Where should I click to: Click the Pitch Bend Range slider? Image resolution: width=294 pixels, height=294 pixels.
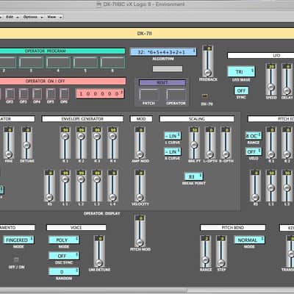pos(206,251)
